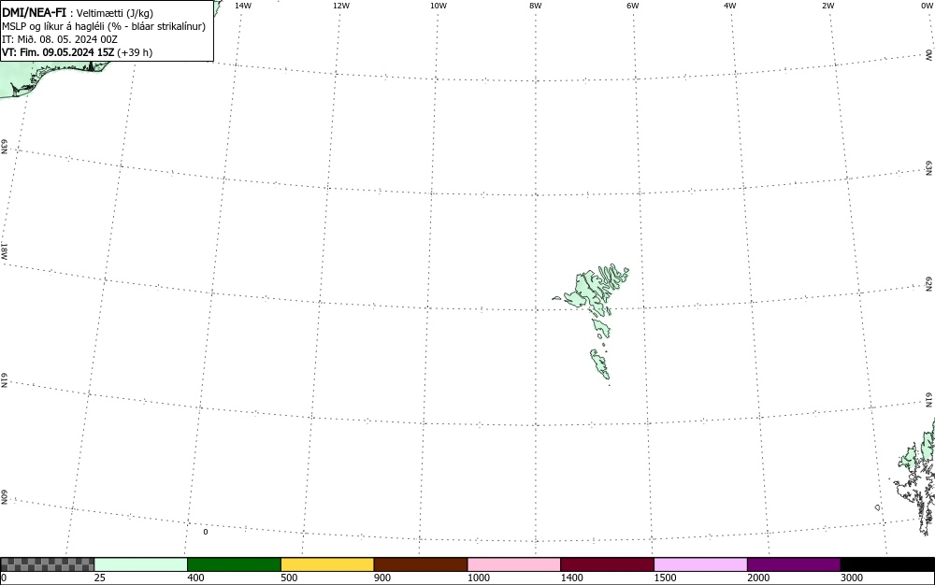Click the "IT: Mið. 08. 05. 2024 00Z" line
The image size is (935, 585).
(x=60, y=39)
